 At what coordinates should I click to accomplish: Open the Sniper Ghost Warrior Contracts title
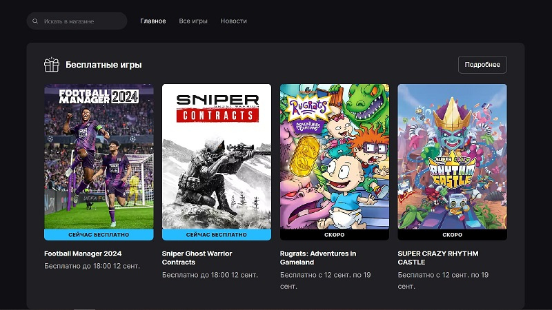197,258
